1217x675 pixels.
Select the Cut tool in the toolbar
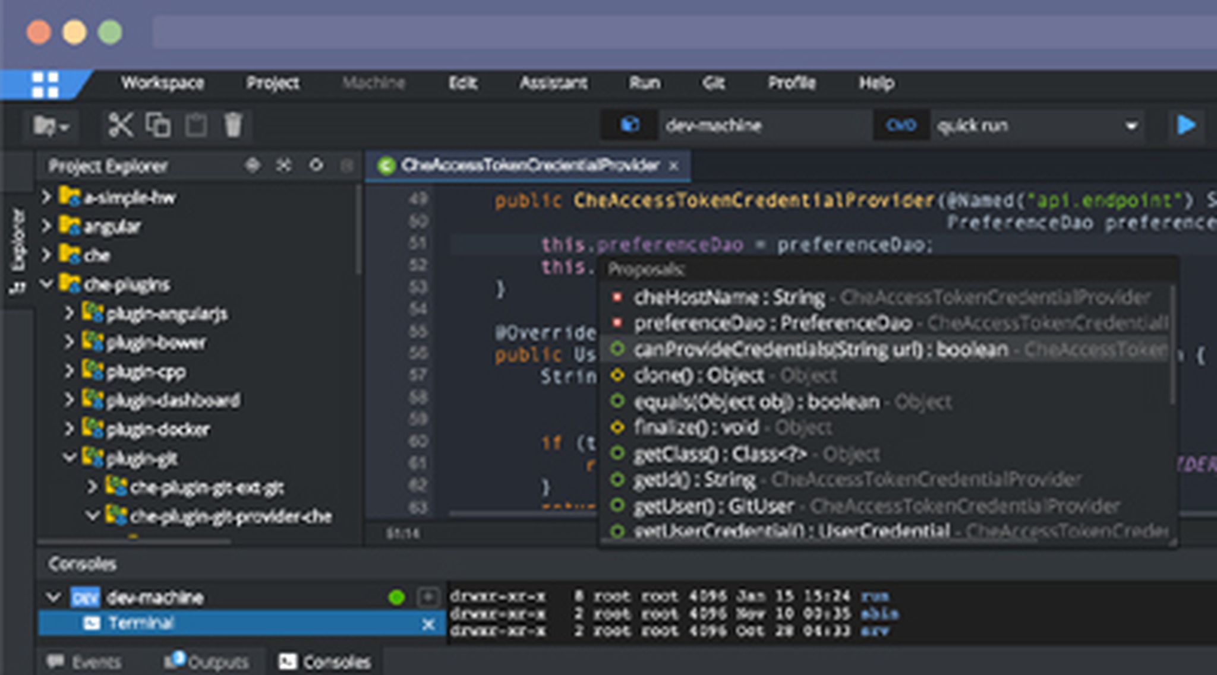(x=121, y=125)
